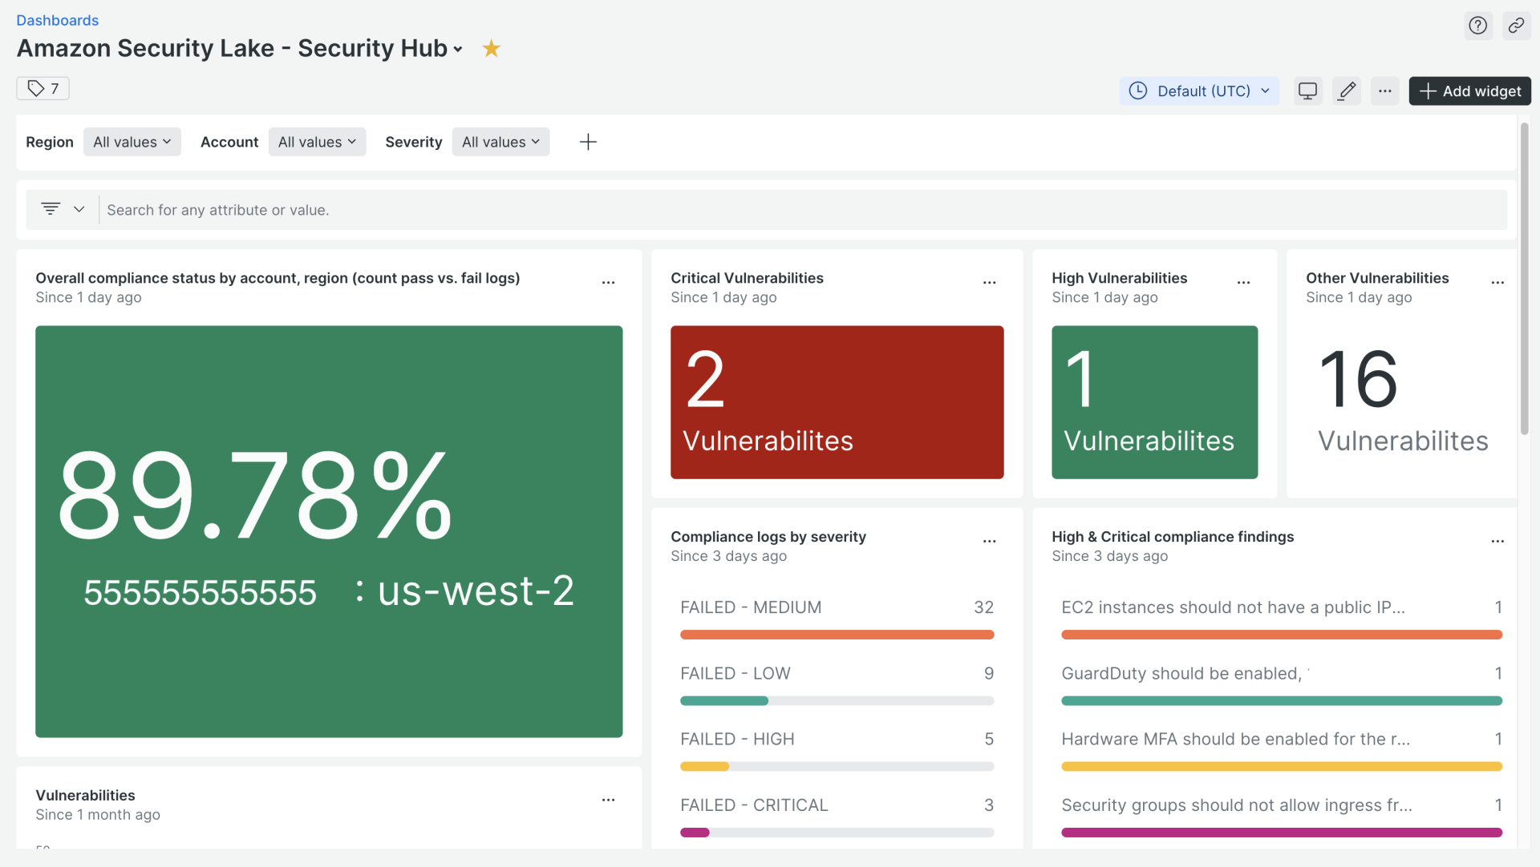The image size is (1540, 867).
Task: Click the tag count badge showing 7
Action: coord(43,87)
